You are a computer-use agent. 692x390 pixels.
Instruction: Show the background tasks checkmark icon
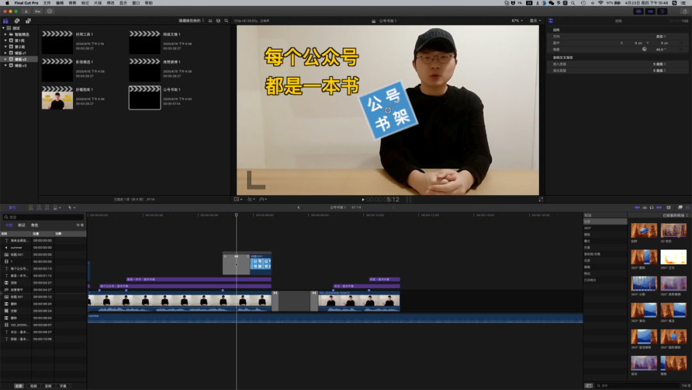[50, 11]
